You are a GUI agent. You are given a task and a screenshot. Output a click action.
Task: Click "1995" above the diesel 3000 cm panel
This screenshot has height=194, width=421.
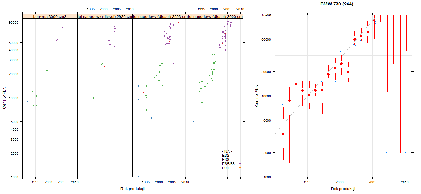pos(201,9)
